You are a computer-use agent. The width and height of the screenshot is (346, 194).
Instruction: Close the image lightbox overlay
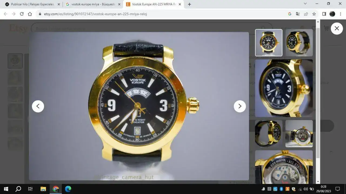337,28
